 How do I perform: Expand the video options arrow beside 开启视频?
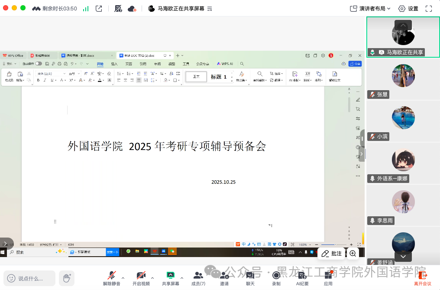[152, 278]
